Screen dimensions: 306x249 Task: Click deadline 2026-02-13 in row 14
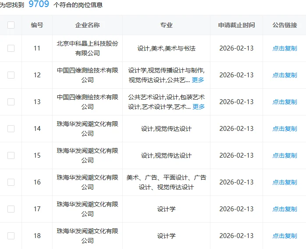pyautogui.click(x=236, y=129)
